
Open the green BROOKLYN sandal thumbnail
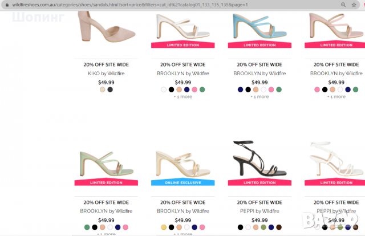pos(106,164)
